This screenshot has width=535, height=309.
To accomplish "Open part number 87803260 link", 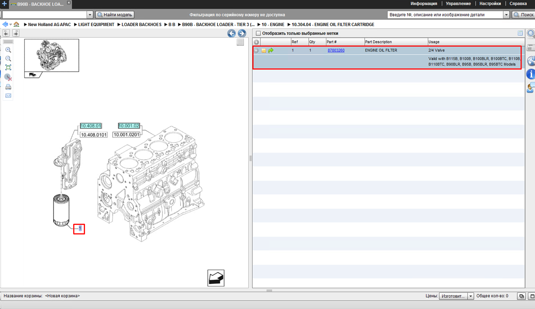I will (x=336, y=50).
